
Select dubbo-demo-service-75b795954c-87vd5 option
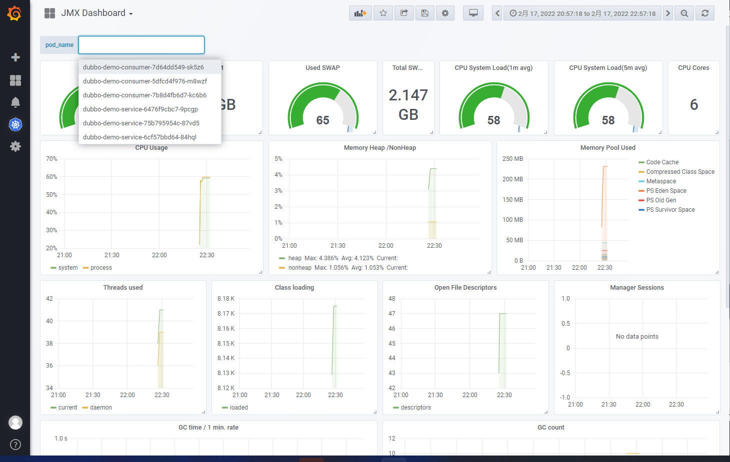(x=150, y=123)
